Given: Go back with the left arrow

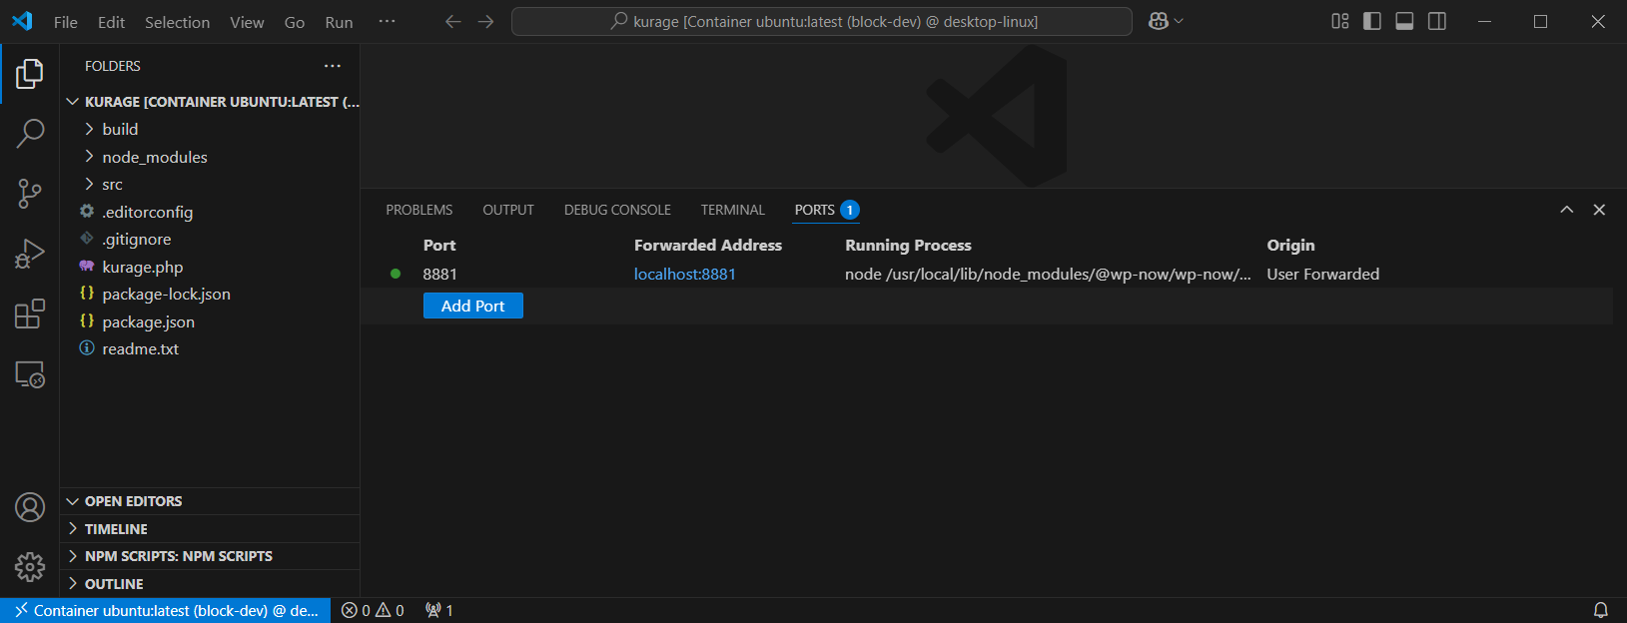Looking at the screenshot, I should tap(452, 21).
